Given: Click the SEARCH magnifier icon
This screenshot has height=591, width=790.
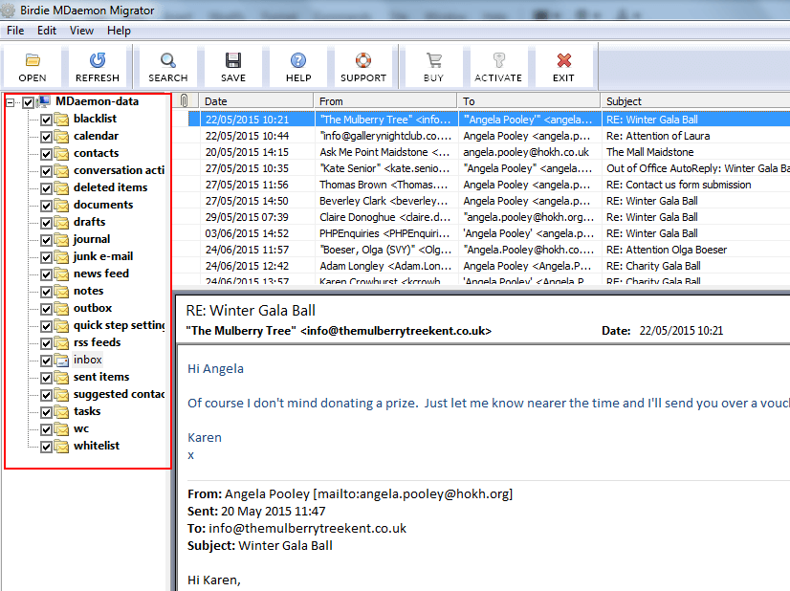Looking at the screenshot, I should (x=167, y=60).
